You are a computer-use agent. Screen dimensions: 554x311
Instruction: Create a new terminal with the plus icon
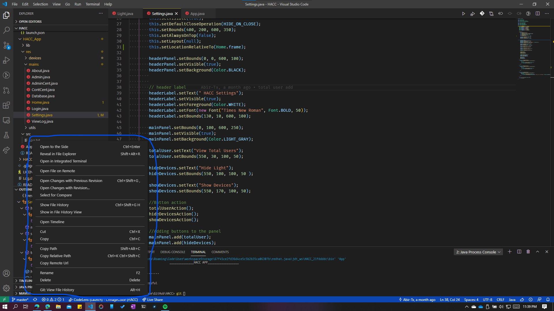[x=510, y=252]
